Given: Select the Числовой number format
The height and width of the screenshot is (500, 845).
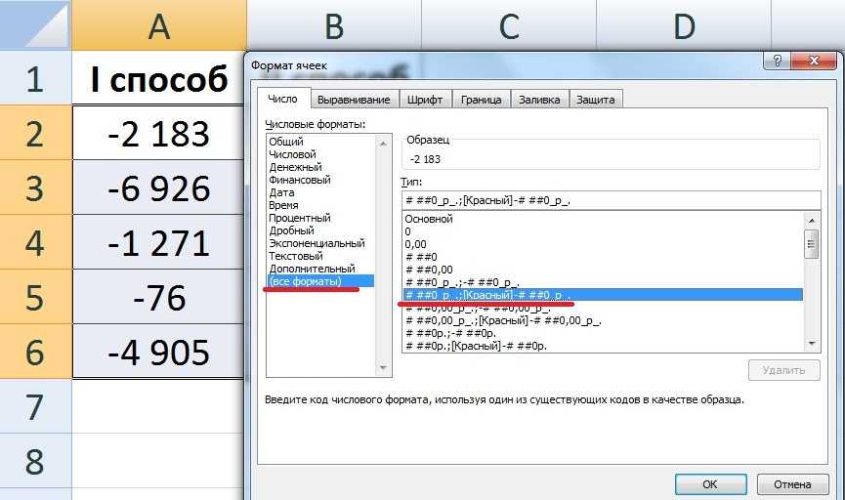Looking at the screenshot, I should (x=320, y=154).
